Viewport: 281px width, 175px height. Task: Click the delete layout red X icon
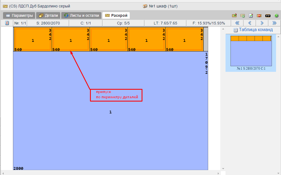(x=259, y=16)
